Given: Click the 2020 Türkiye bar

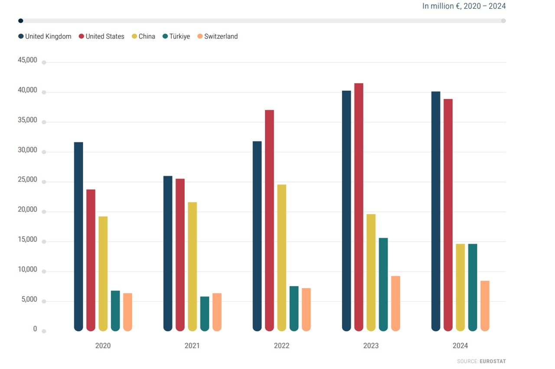Looking at the screenshot, I should pos(115,311).
